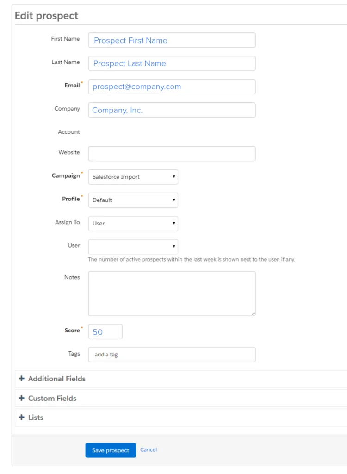347x474 pixels.
Task: Click the Score label
Action: [x=72, y=331]
